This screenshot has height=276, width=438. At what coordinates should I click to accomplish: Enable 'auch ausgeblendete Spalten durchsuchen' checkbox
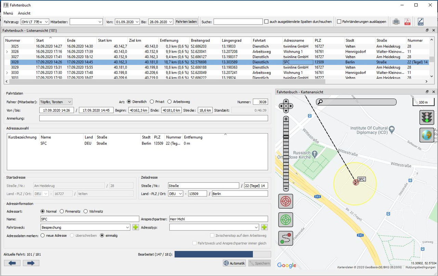point(266,22)
